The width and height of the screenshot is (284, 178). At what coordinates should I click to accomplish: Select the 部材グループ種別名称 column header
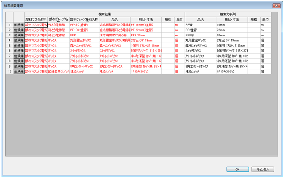84,20
